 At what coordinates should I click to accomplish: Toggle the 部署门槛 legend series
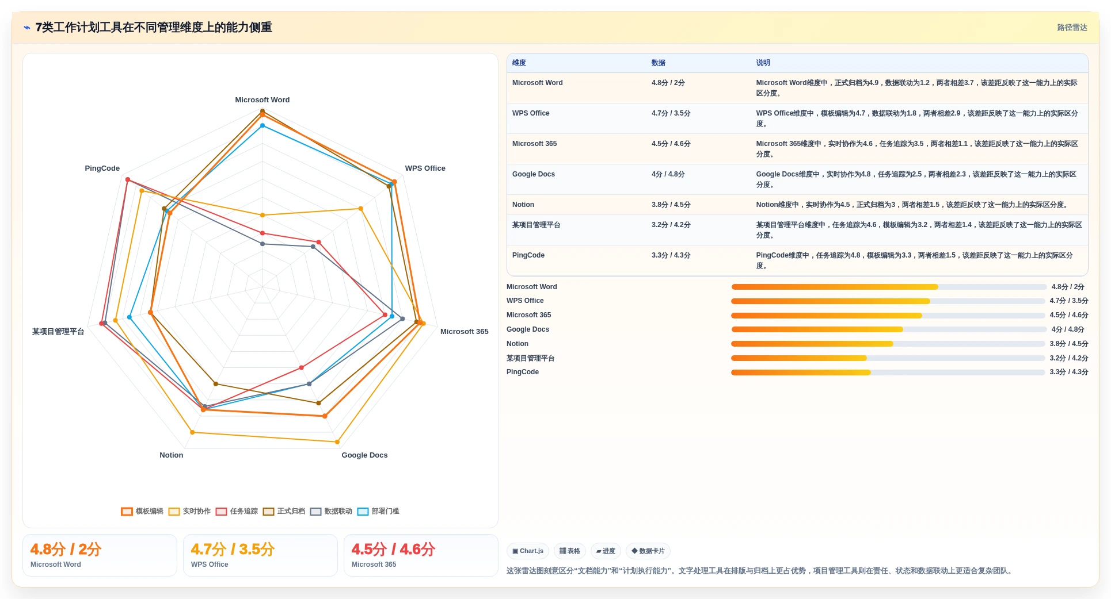click(x=378, y=511)
